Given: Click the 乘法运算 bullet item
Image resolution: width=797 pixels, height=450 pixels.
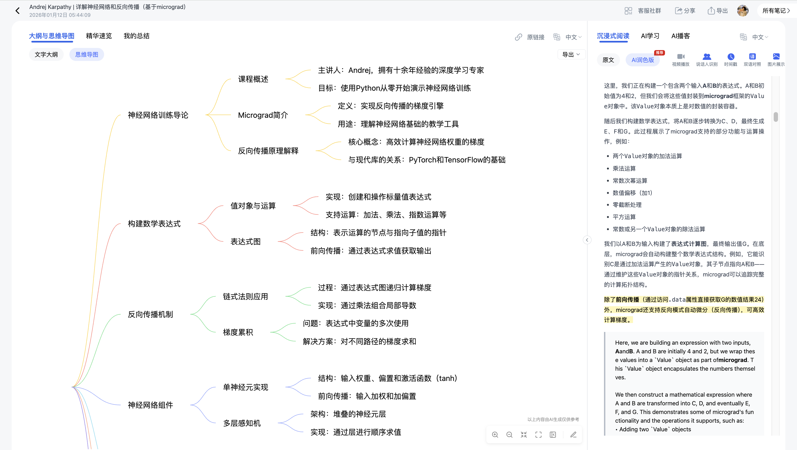Looking at the screenshot, I should coord(624,168).
